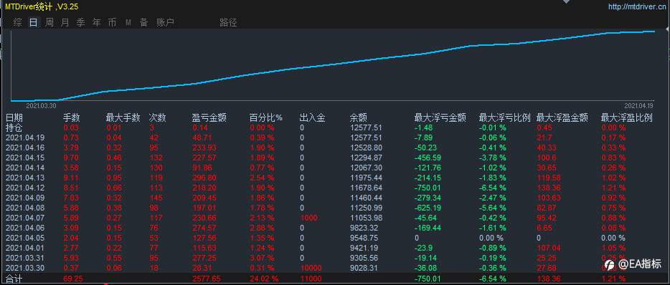This screenshot has height=285, width=670.
Task: Open the 月 monthly tab
Action: click(x=65, y=23)
